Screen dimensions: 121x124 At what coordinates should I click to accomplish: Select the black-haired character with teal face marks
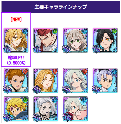(x=105, y=40)
